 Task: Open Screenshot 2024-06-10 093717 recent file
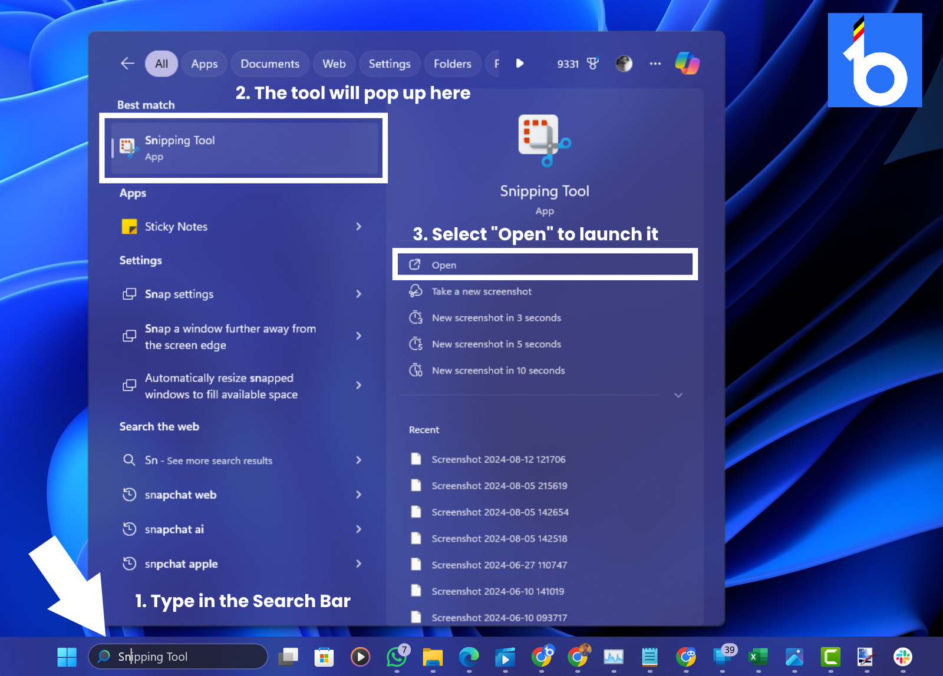point(499,618)
